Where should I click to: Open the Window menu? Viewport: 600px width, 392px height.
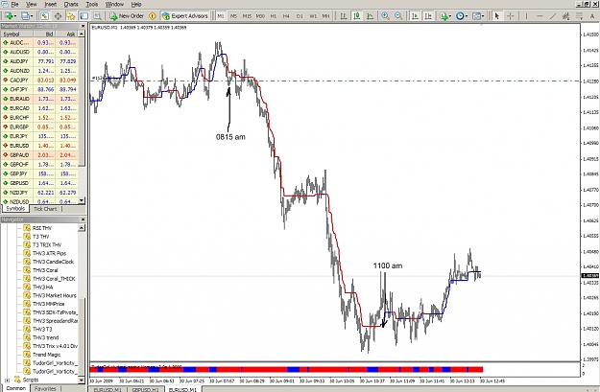(114, 4)
